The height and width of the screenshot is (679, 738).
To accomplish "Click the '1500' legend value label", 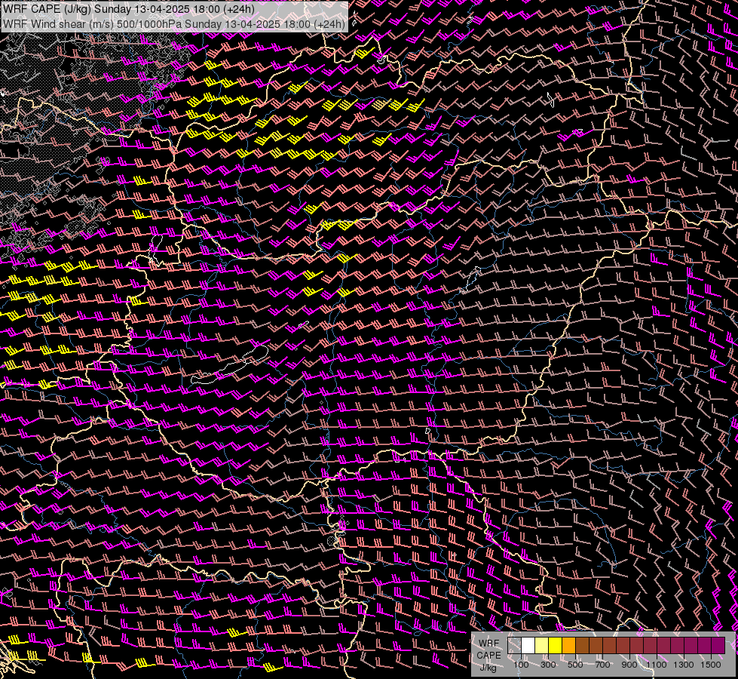I will [711, 665].
